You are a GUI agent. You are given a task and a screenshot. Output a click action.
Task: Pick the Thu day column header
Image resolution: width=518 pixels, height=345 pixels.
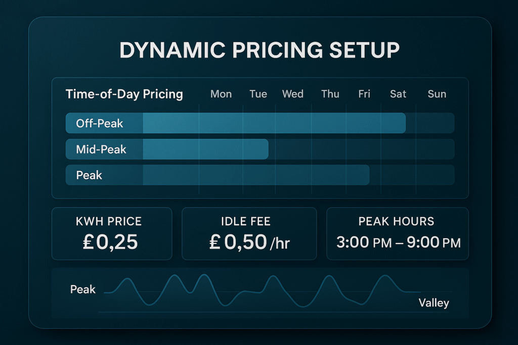tap(330, 94)
